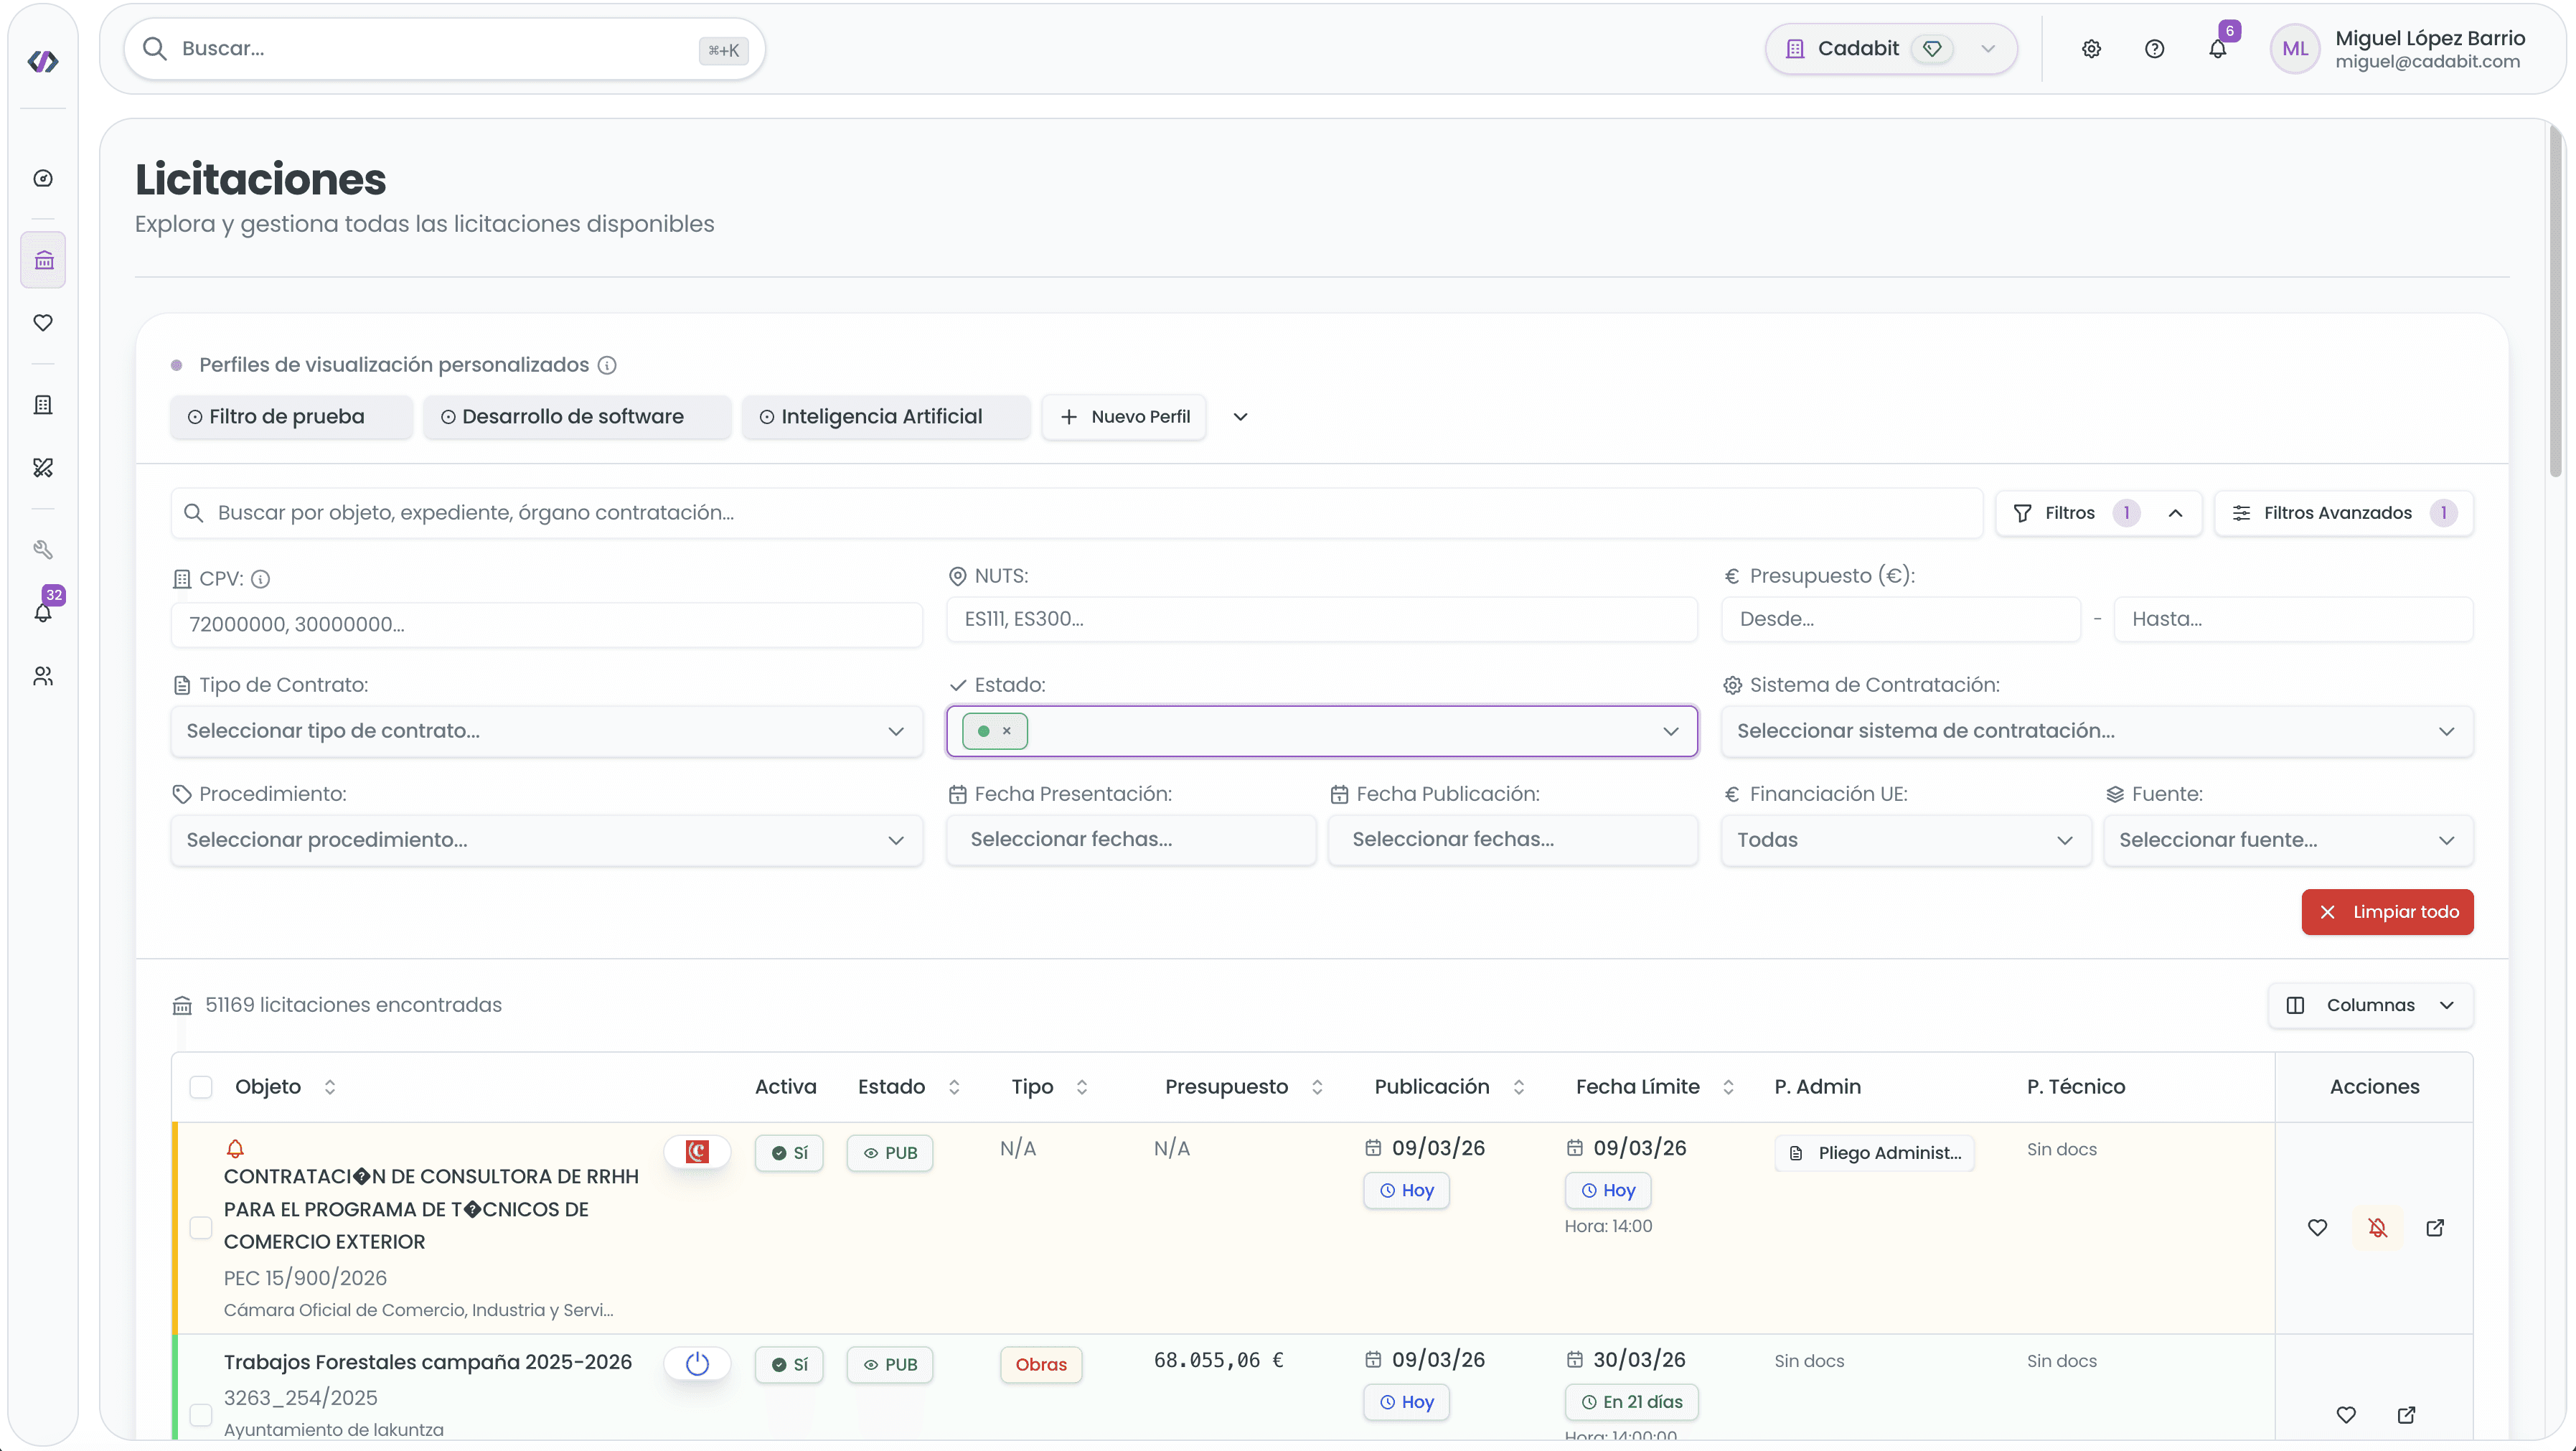The height and width of the screenshot is (1451, 2576).
Task: Expand the Columnas dropdown
Action: click(x=2370, y=1005)
